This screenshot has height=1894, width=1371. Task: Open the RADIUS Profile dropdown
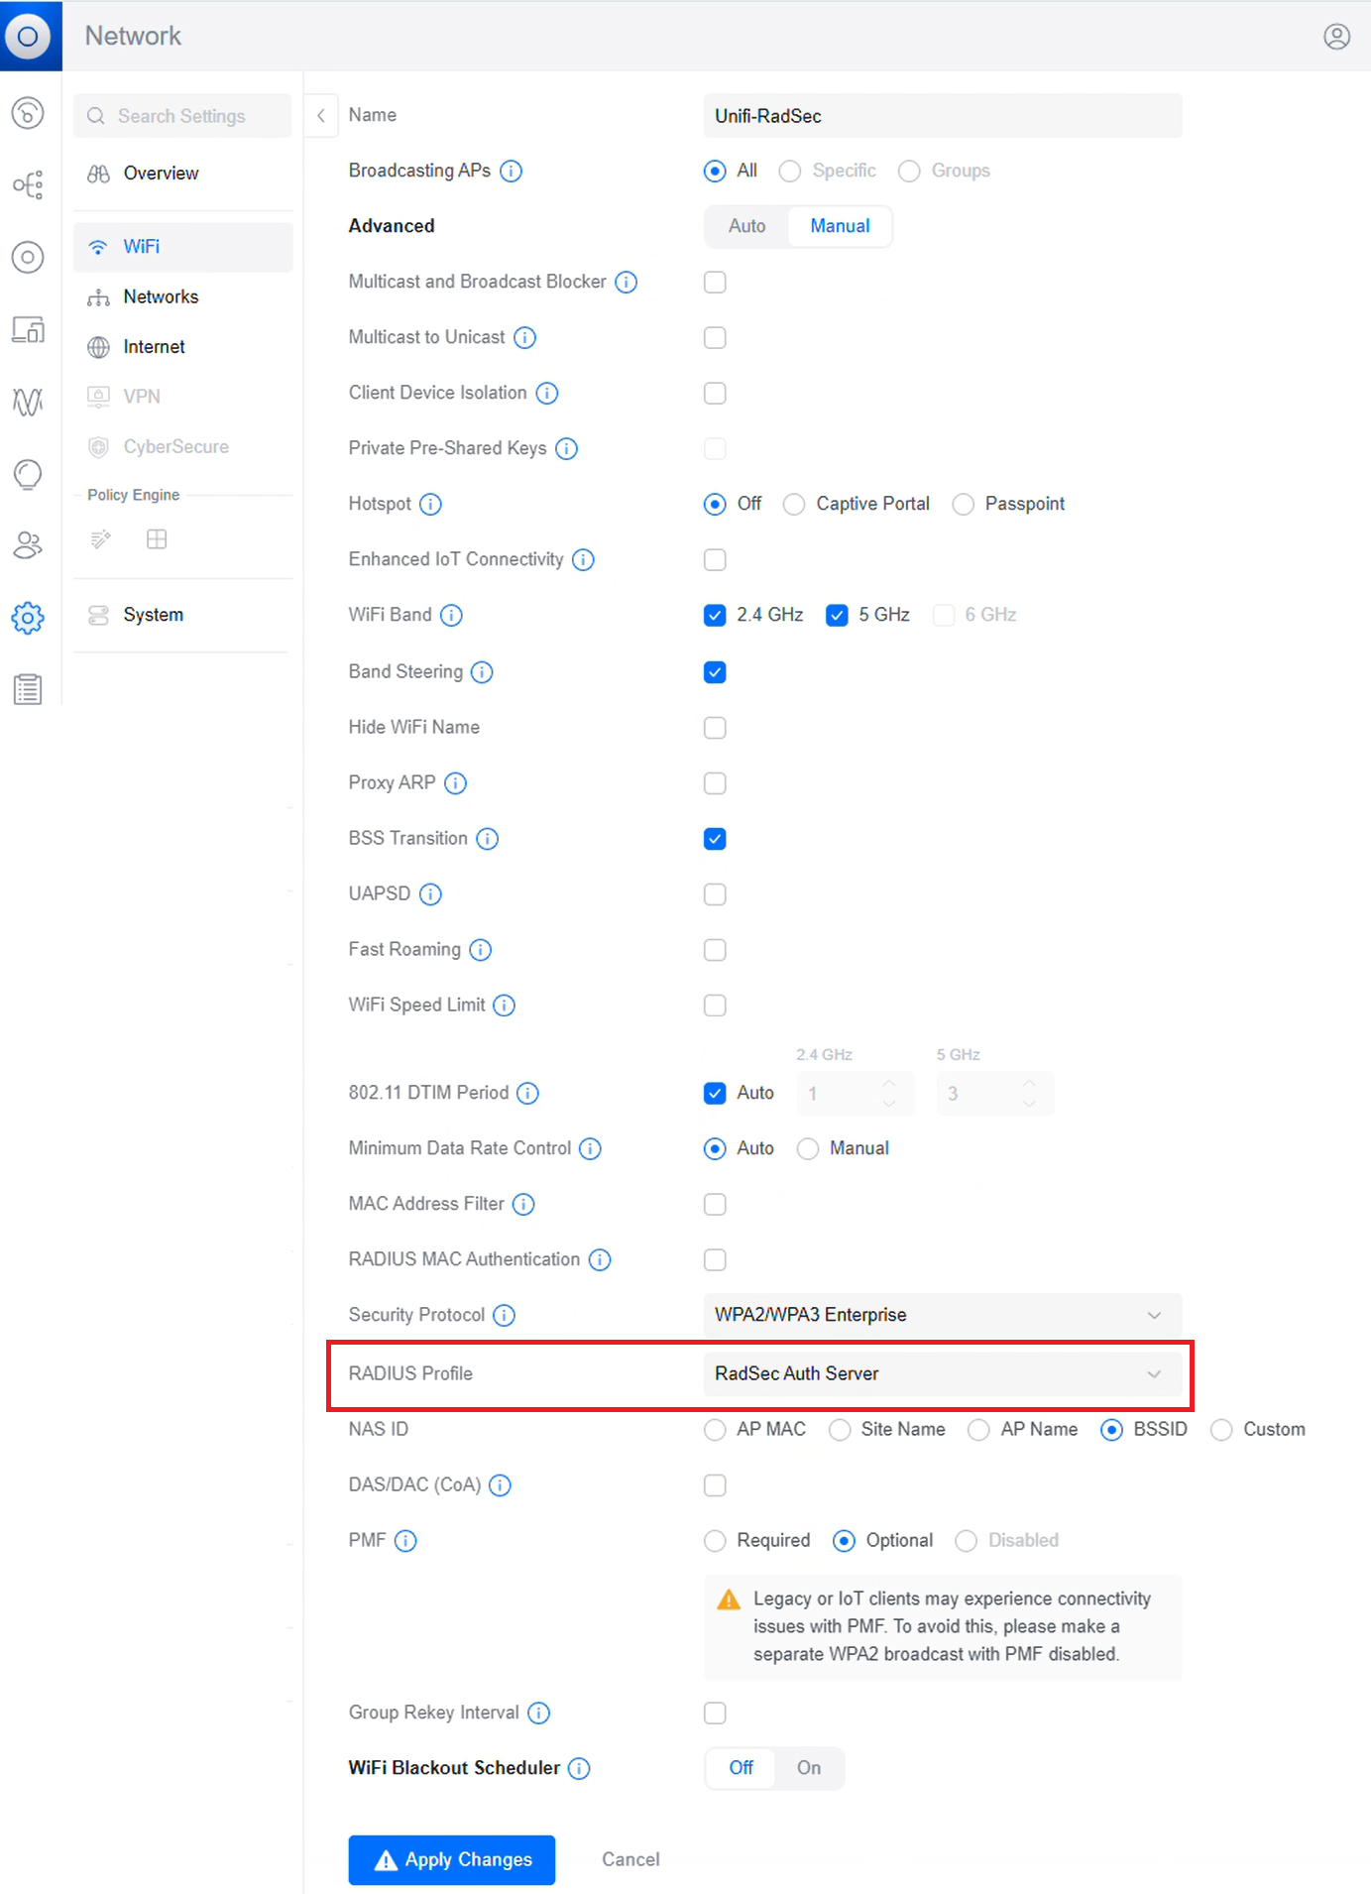942,1373
